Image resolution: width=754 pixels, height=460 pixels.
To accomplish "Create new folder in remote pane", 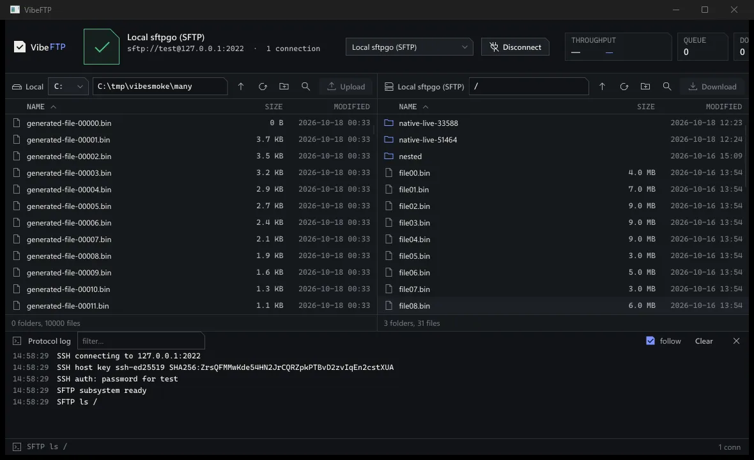I will 645,86.
